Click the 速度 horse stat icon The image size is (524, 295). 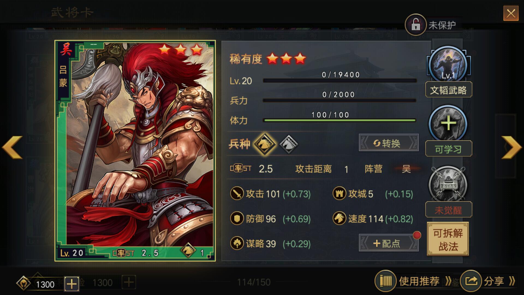click(x=339, y=218)
